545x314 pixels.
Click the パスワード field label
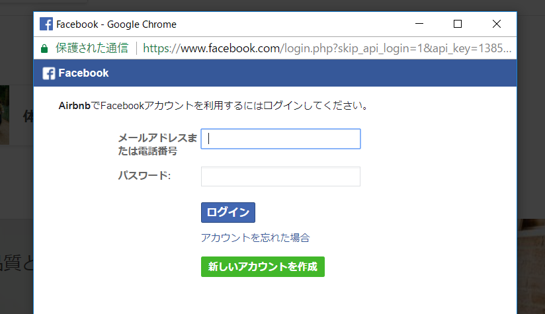tap(144, 176)
